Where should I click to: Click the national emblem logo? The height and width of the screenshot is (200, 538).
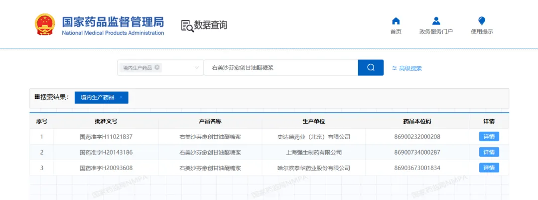(44, 24)
